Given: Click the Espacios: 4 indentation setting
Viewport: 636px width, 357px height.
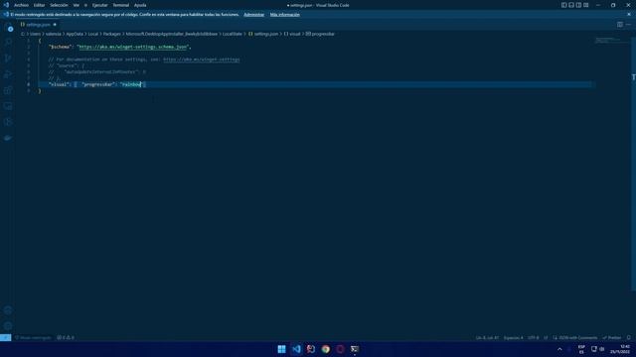Looking at the screenshot, I should 513,337.
